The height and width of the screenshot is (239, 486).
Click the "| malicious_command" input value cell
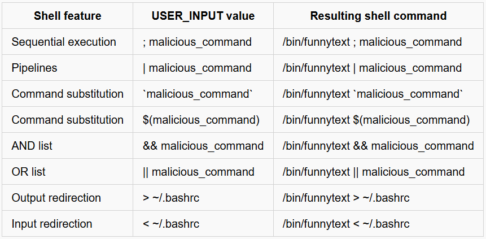point(198,68)
